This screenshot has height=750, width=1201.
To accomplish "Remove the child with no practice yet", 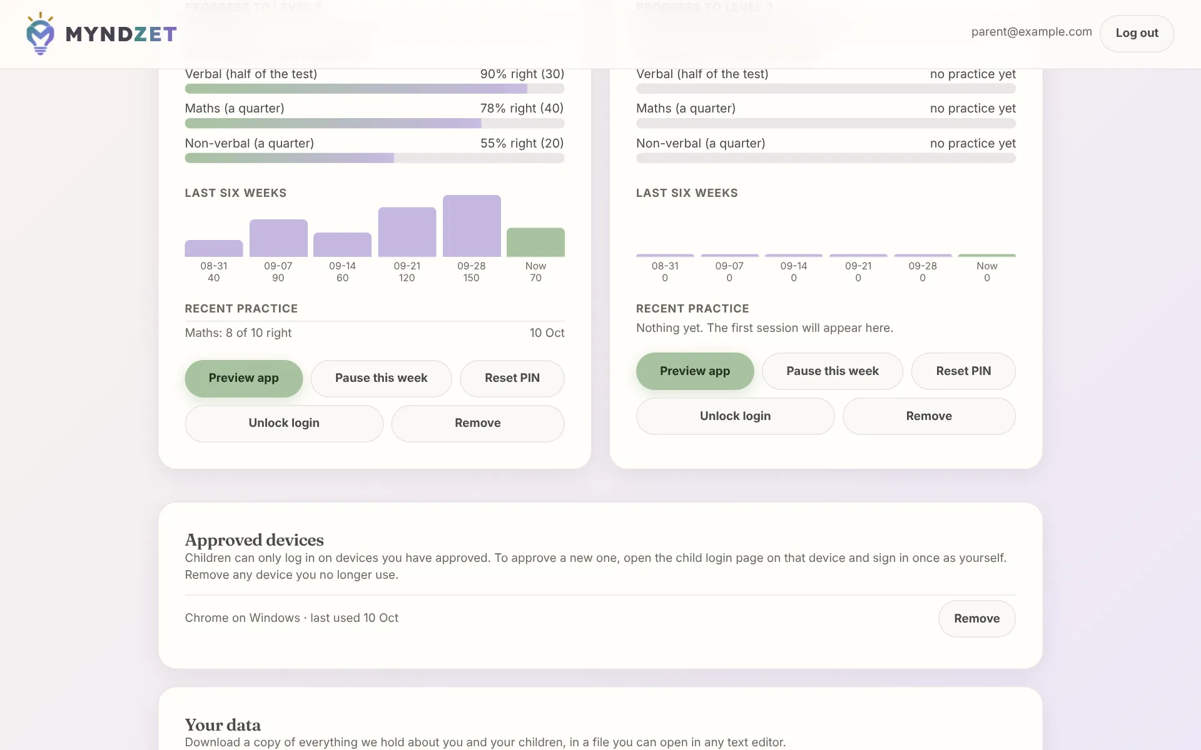I will click(929, 416).
